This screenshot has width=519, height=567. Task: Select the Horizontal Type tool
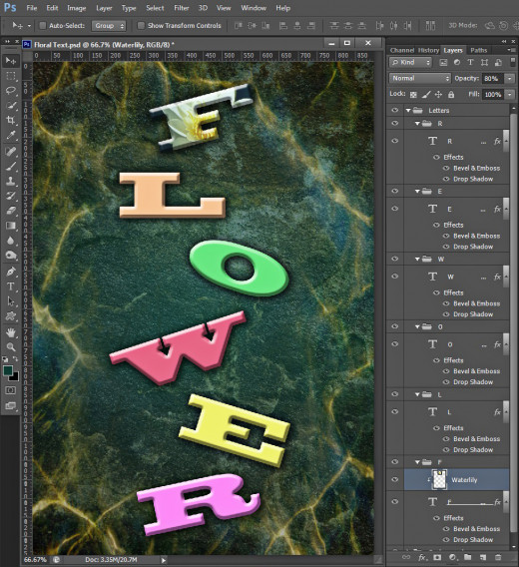tap(11, 286)
